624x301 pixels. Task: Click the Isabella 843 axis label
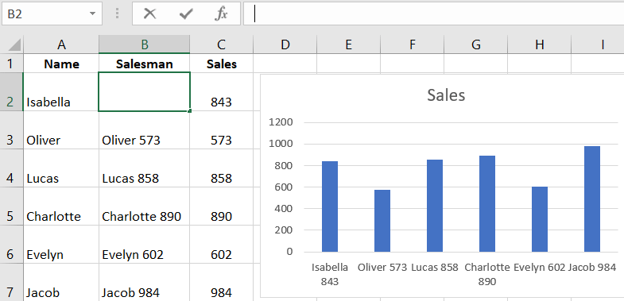(330, 274)
